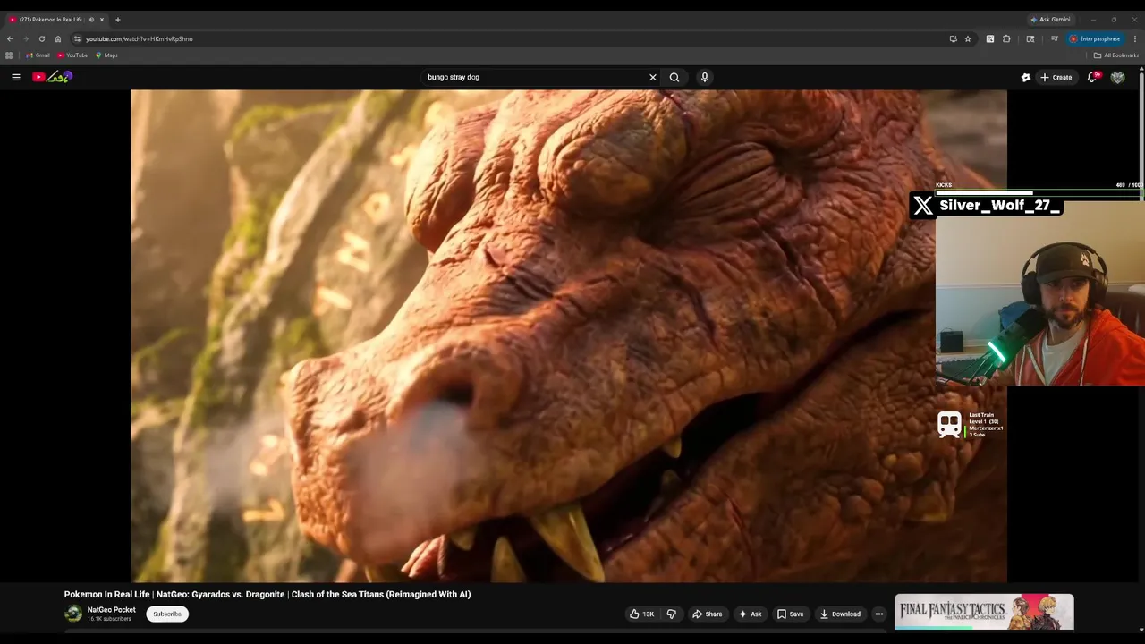1145x644 pixels.
Task: Open the Maps bookmark
Action: 106,55
